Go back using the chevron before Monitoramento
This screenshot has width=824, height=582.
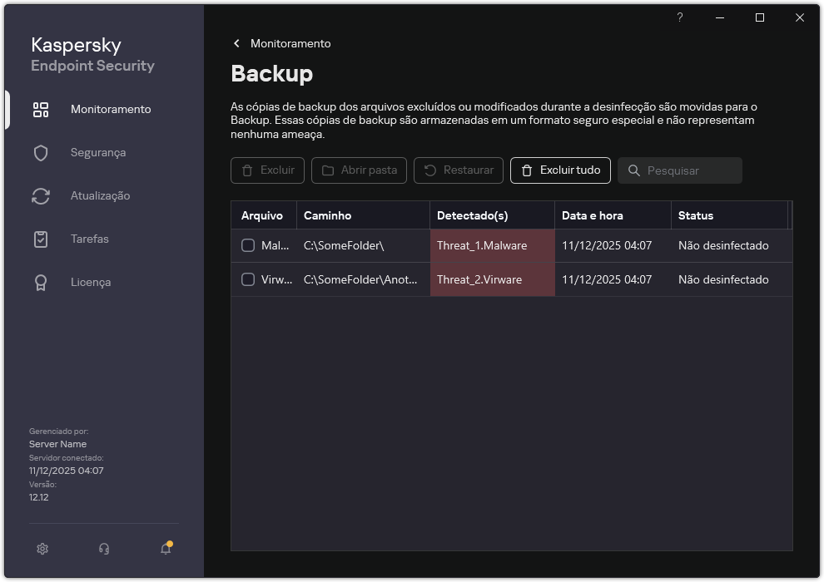[x=236, y=43]
